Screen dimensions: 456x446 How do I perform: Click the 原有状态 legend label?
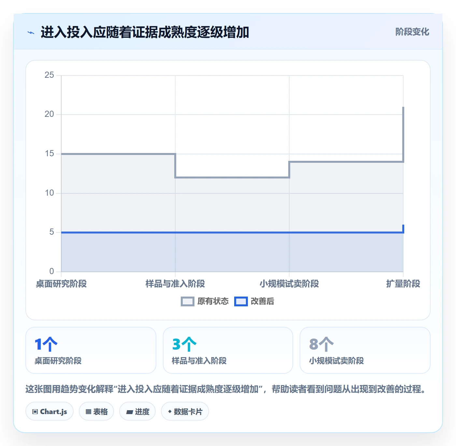coord(213,301)
